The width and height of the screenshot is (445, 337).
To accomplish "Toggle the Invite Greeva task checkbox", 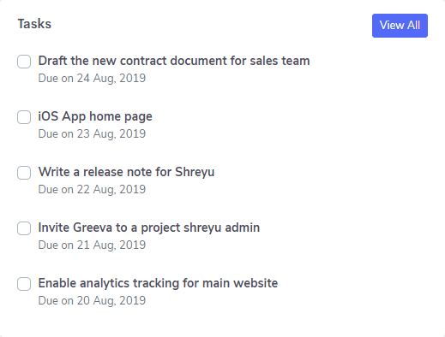I will pos(24,228).
